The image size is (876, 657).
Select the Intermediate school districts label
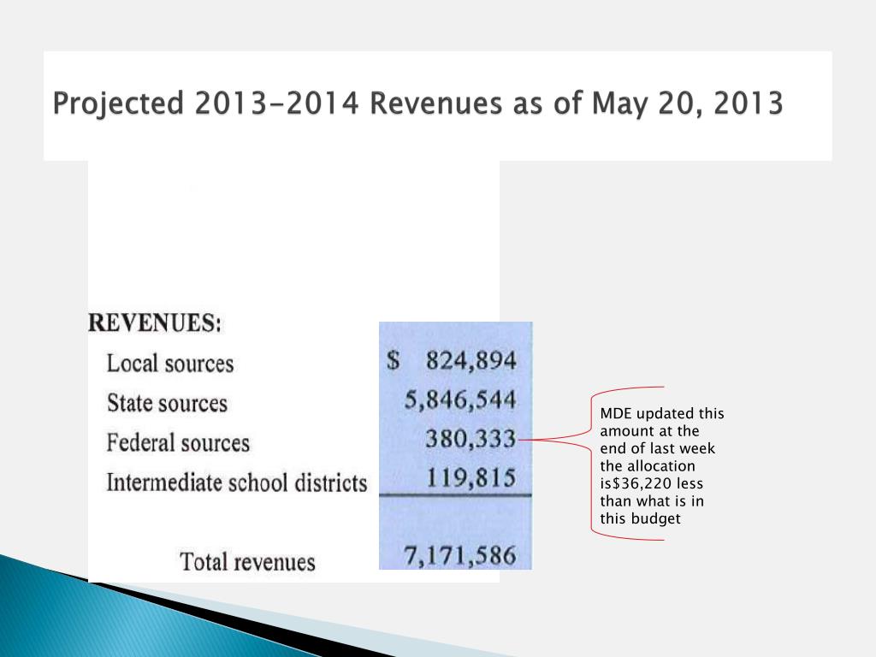pos(237,482)
